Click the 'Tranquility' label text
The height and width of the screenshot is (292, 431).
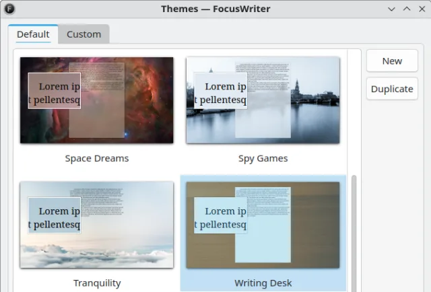(x=97, y=283)
